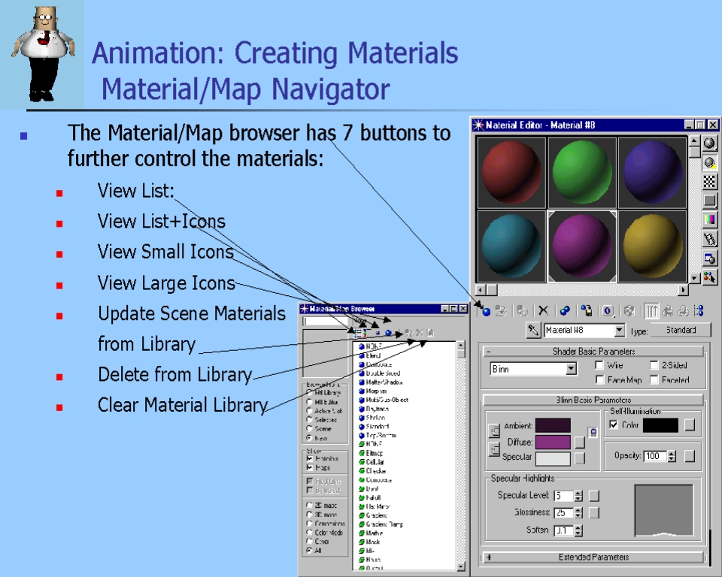Open the Material Effects Channel icon
This screenshot has height=577, width=722.
[x=605, y=310]
